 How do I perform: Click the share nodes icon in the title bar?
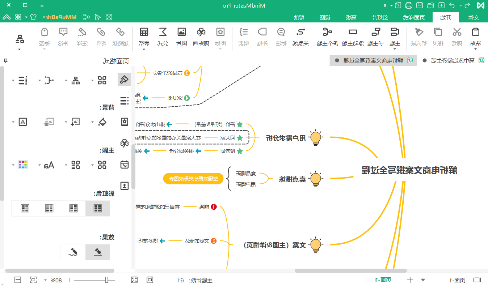click(87, 17)
